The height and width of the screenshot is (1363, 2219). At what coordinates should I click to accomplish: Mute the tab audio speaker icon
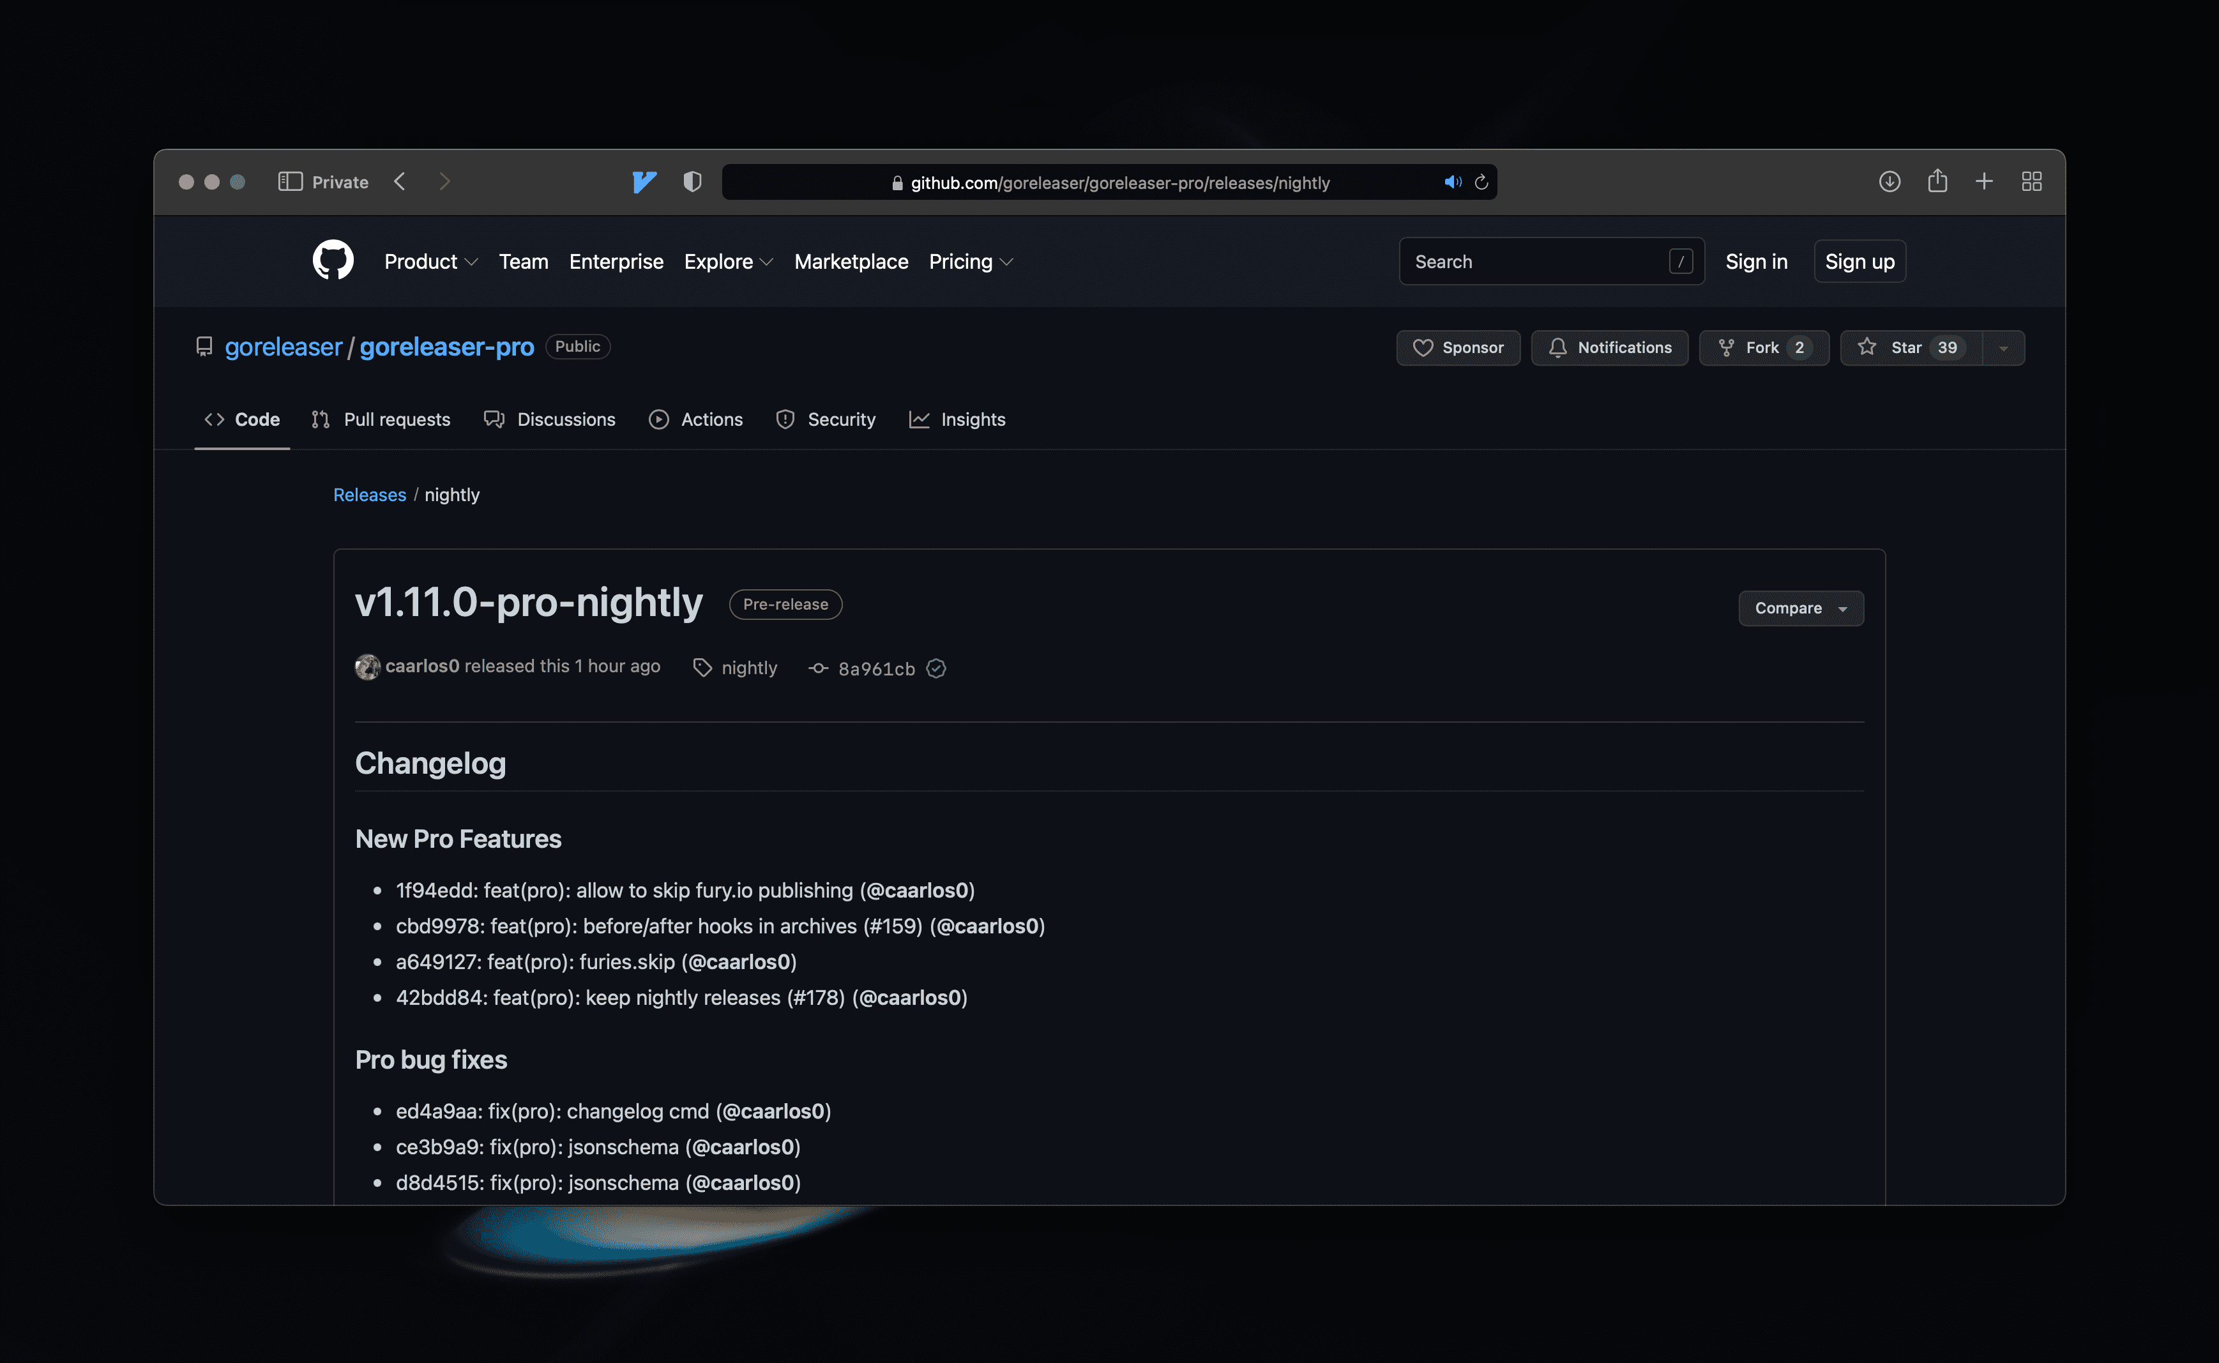point(1451,182)
